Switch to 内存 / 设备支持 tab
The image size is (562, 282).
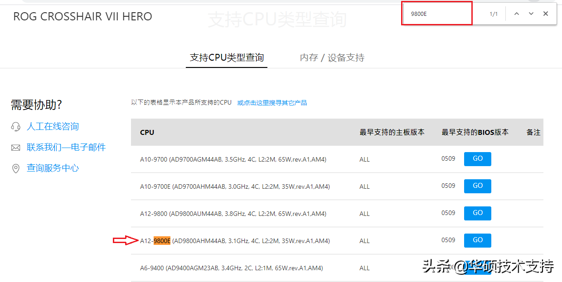332,57
